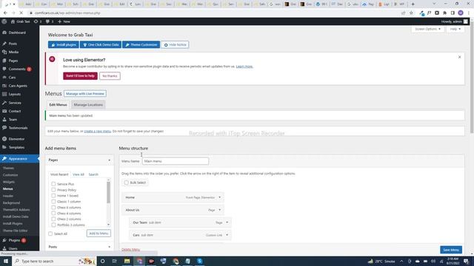
Task: Click the Add to Menu button
Action: (x=99, y=233)
